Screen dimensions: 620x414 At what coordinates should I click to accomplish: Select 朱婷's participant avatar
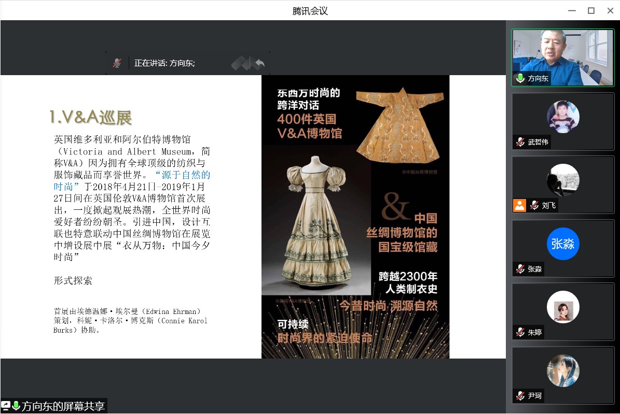coord(563,307)
